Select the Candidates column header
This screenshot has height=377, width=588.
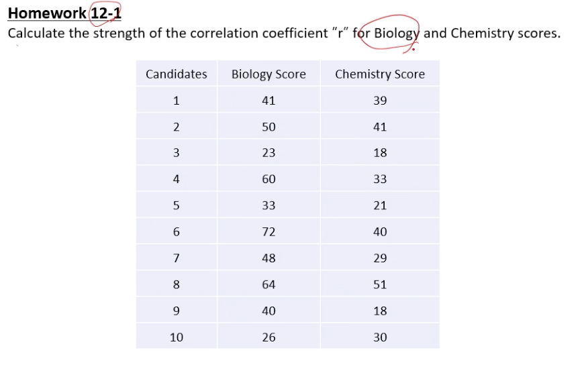pos(177,74)
